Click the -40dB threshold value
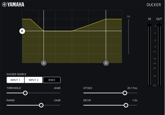This screenshot has width=165, height=115. [57, 88]
